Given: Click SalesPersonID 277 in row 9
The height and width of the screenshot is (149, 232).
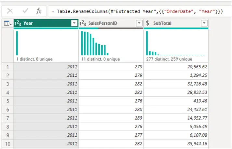Looking at the screenshot, I should [111, 135].
